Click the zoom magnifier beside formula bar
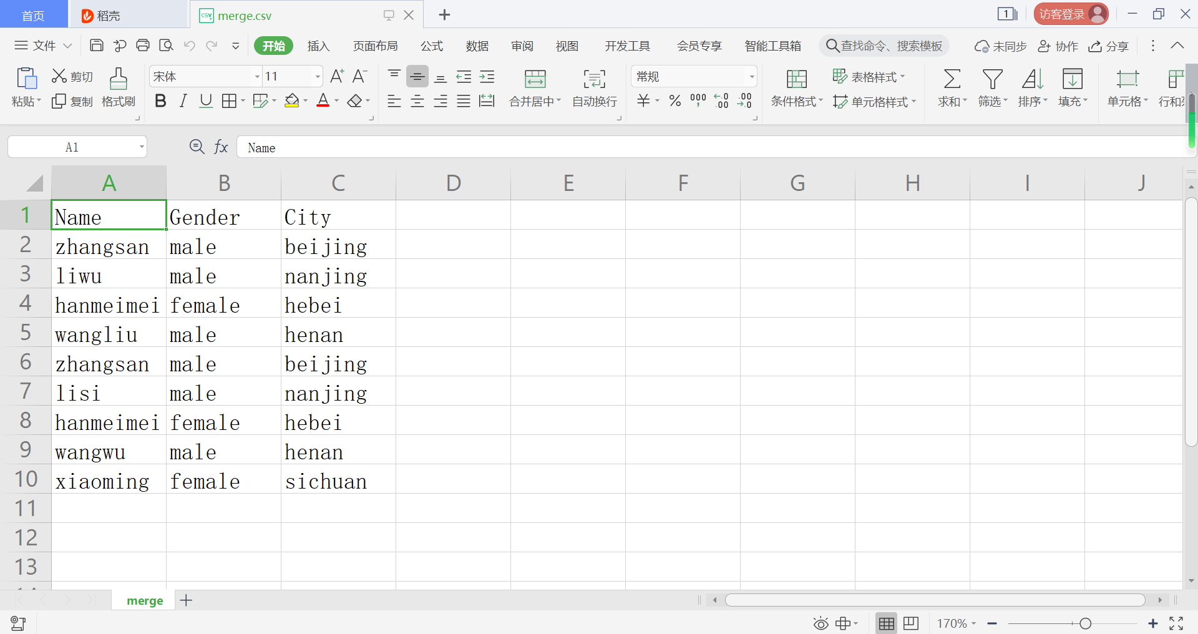This screenshot has width=1198, height=634. [x=197, y=147]
